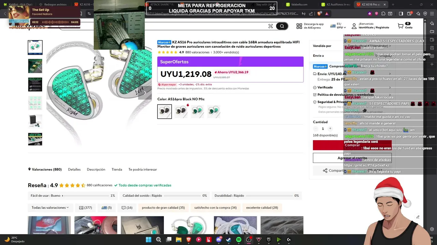Show previous product image arrow

coord(53,93)
